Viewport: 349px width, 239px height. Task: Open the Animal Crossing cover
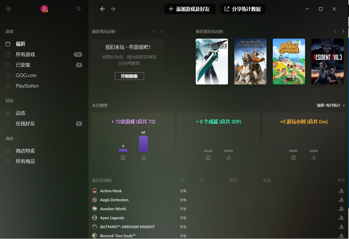tap(289, 62)
